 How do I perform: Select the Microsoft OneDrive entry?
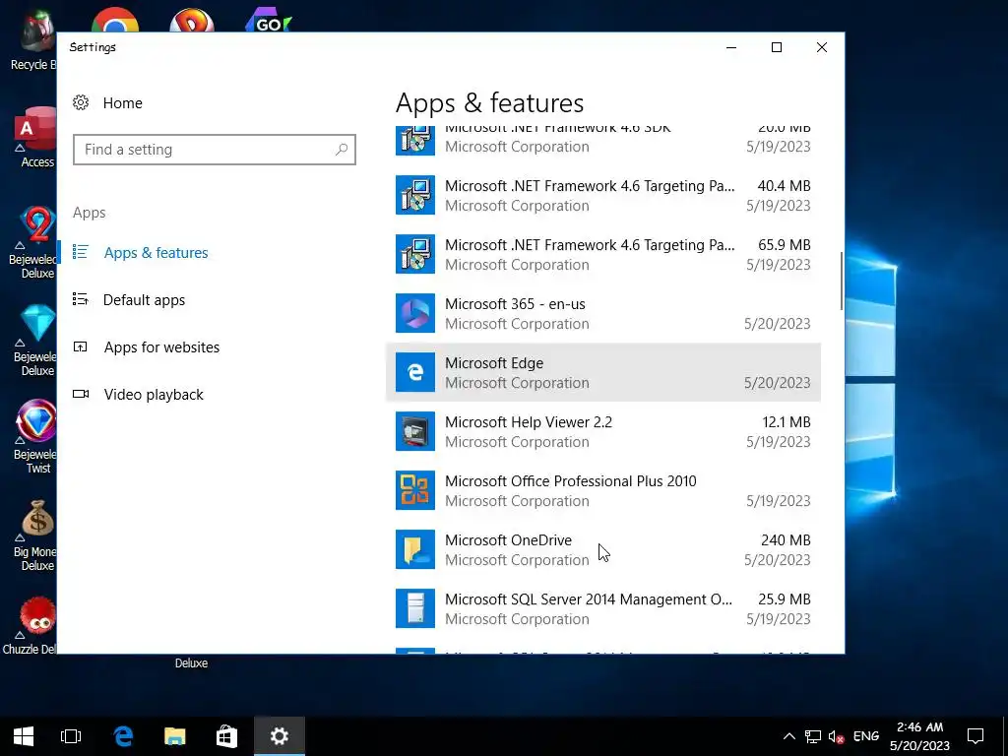(x=603, y=549)
